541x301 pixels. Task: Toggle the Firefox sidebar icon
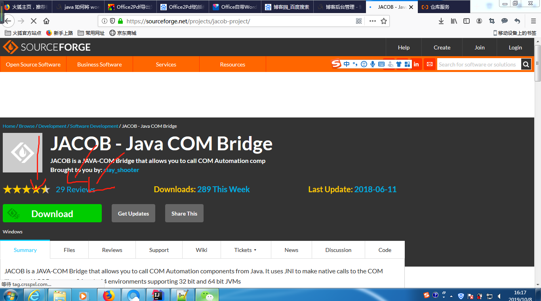pyautogui.click(x=467, y=21)
